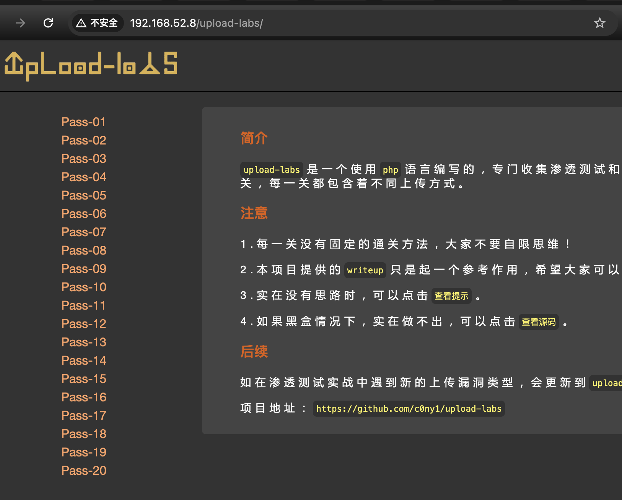
Task: Select Pass-06 in the level list
Action: [84, 214]
